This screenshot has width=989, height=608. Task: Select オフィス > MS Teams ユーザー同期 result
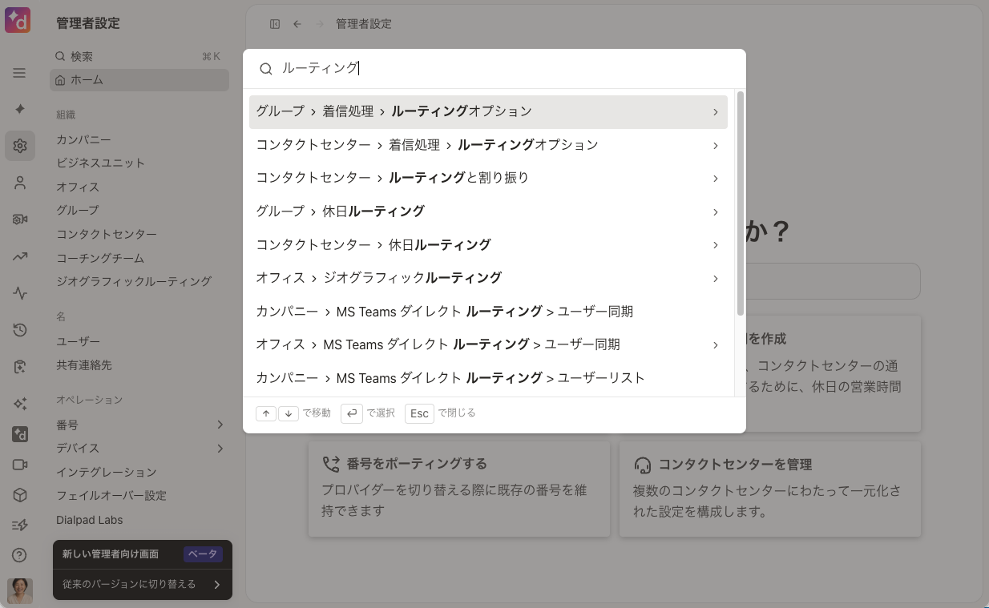[x=488, y=344]
